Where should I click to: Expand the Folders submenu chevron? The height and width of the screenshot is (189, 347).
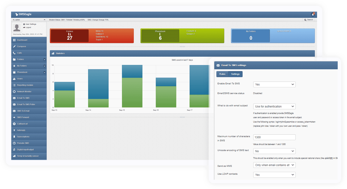coord(44,60)
